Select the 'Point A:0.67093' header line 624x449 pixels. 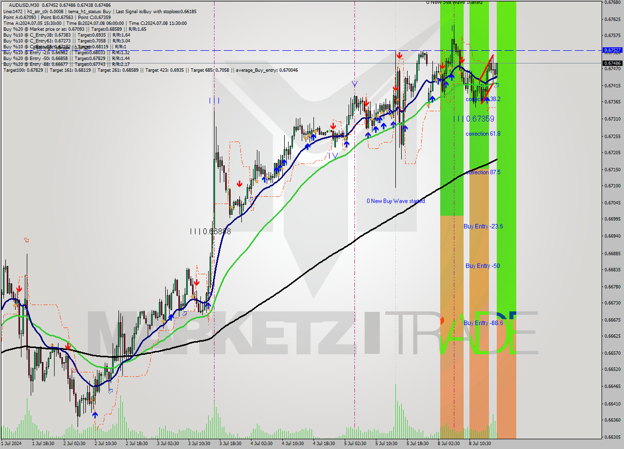pyautogui.click(x=57, y=17)
